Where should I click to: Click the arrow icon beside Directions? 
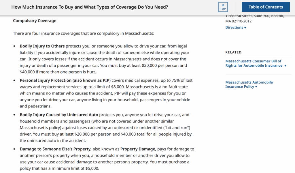tap(245, 28)
